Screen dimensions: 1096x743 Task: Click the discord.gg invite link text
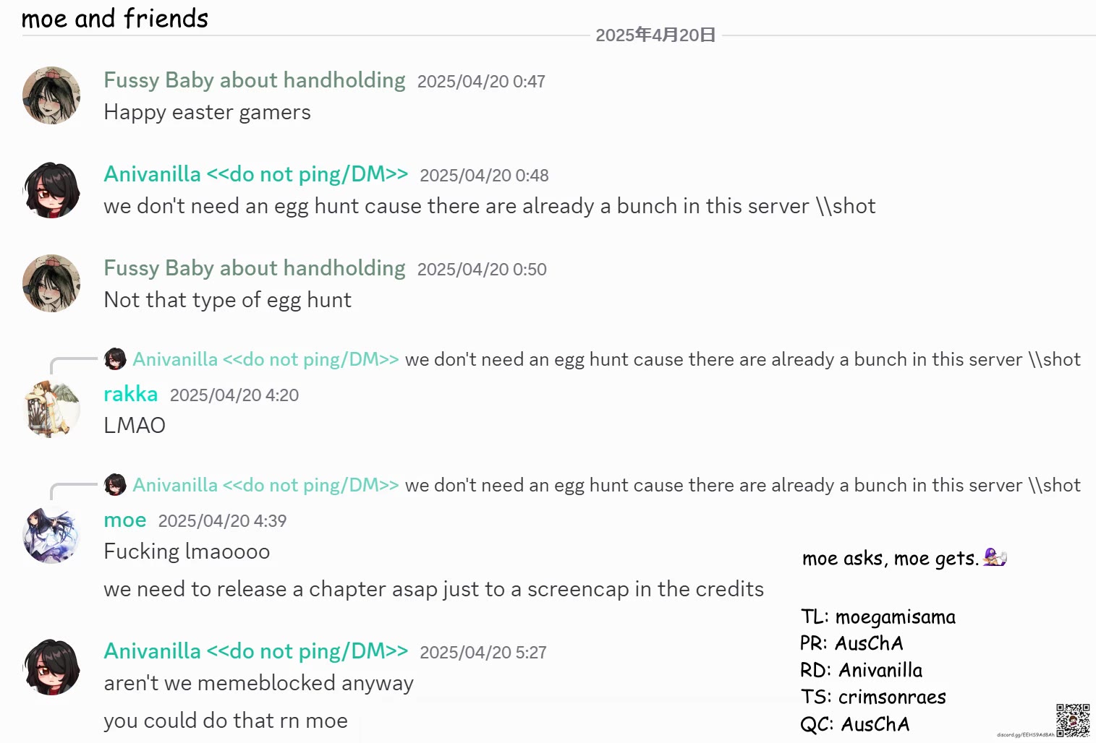1025,735
